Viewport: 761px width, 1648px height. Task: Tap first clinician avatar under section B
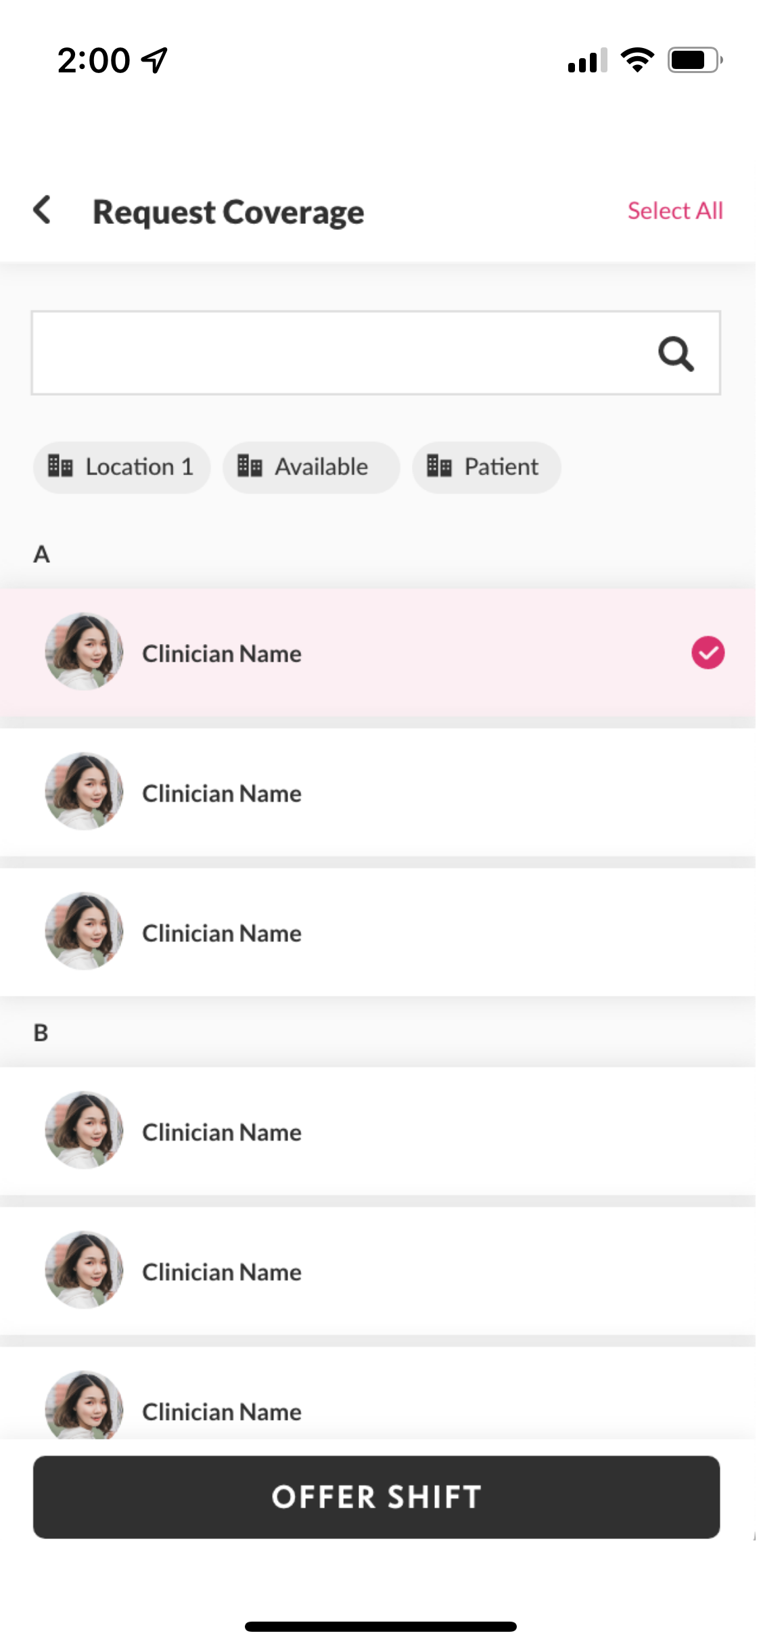tap(84, 1130)
